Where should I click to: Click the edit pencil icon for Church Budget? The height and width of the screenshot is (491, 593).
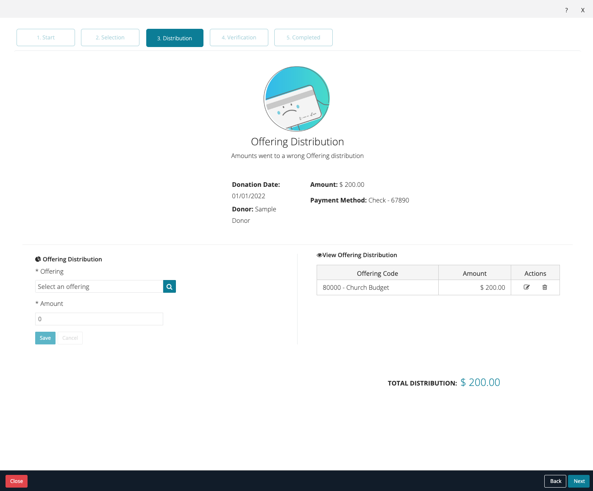[x=526, y=287]
